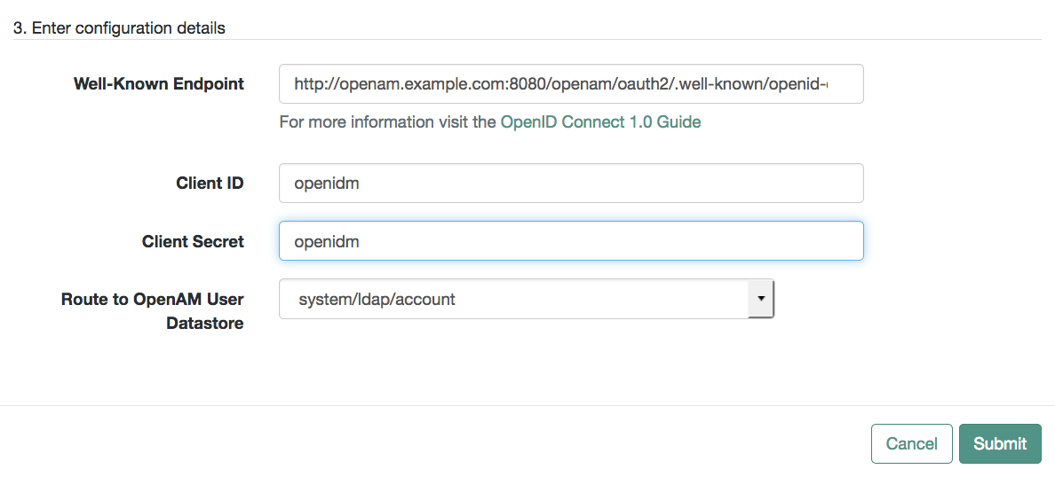Focus the Well-Known Endpoint input field
Viewport: 1055px width, 477px height.
tap(571, 84)
